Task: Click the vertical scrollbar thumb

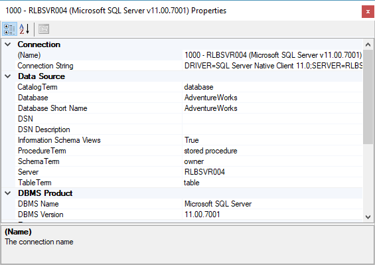Action: [368, 97]
